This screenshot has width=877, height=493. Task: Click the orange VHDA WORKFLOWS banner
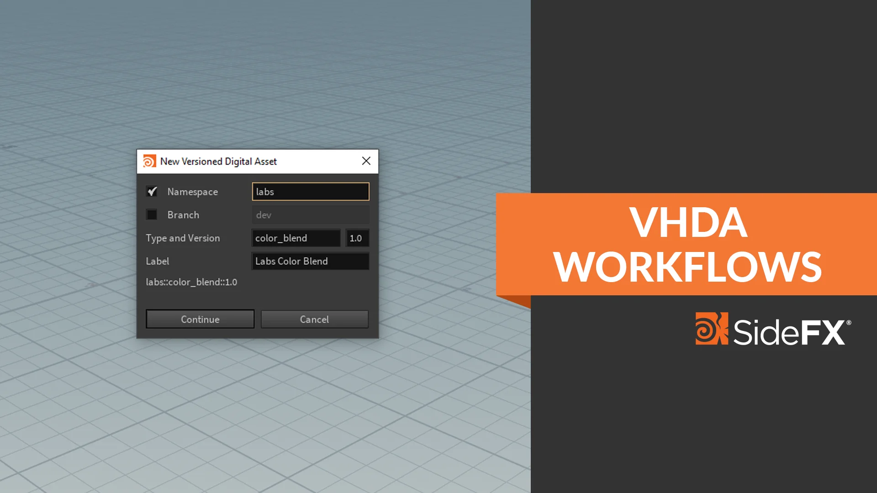(687, 244)
